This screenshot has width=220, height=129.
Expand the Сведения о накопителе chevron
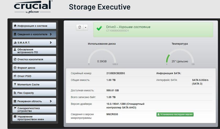[x=51, y=34]
